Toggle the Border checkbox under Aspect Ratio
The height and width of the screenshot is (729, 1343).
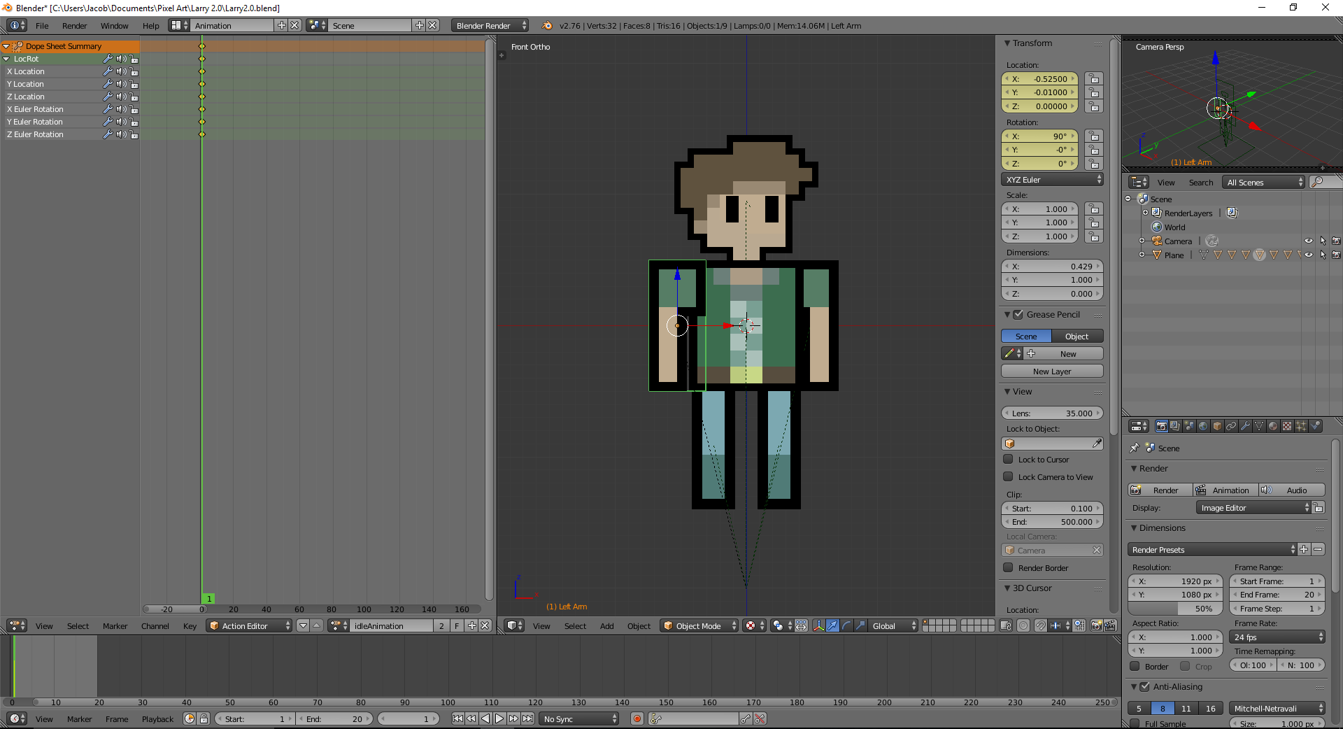click(x=1135, y=666)
